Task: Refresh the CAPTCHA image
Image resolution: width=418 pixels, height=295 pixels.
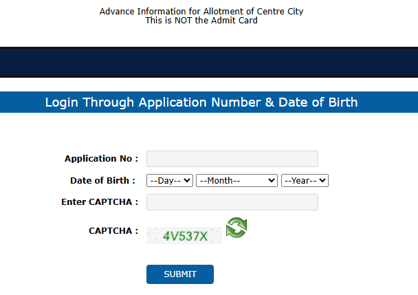Action: point(236,228)
